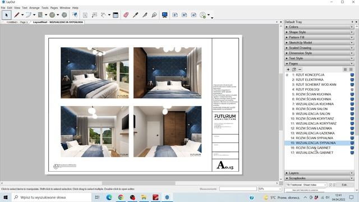Select the arrow Select tool

point(6,15)
